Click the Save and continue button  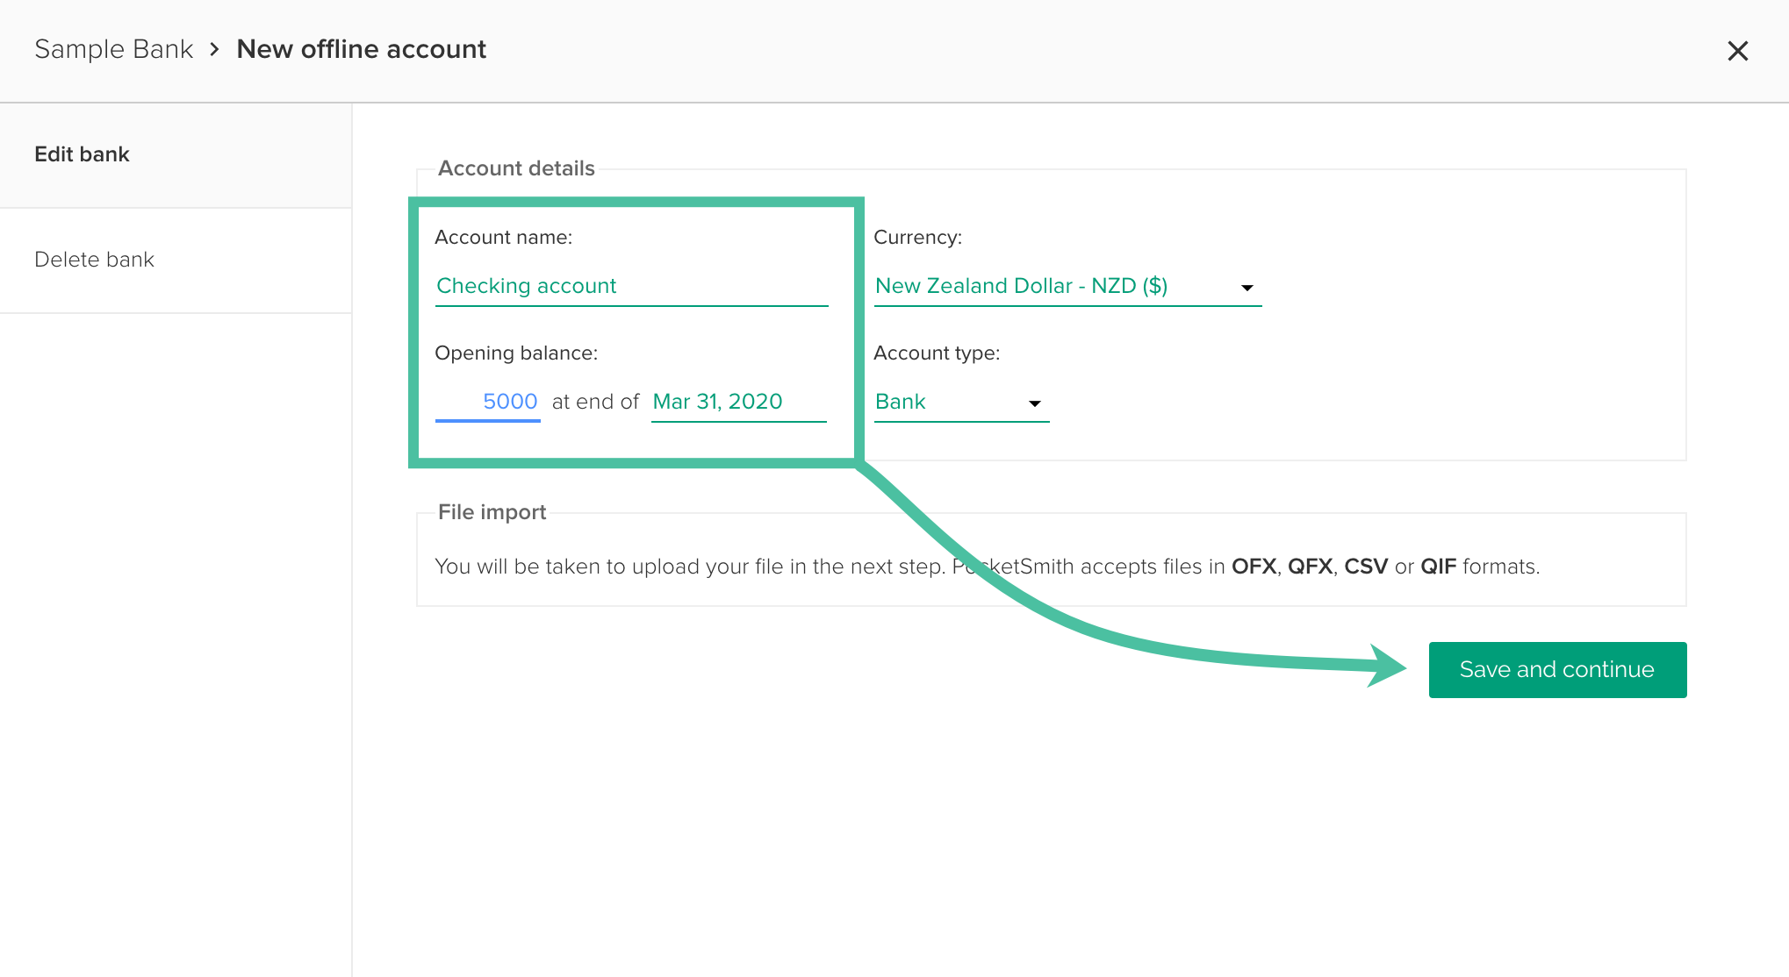[x=1557, y=670]
